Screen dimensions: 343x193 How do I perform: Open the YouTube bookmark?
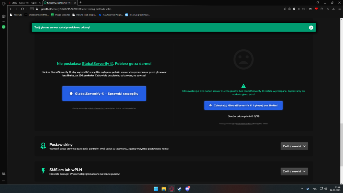(x=16, y=15)
